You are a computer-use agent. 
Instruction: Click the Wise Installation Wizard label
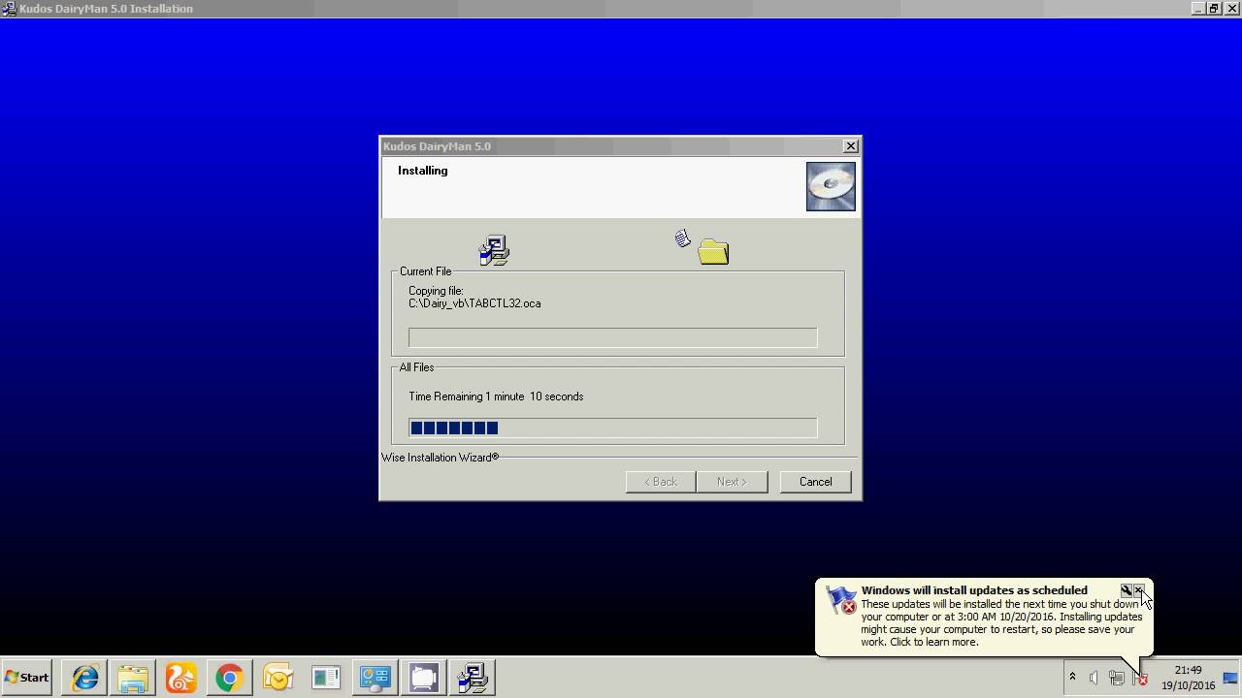[440, 458]
